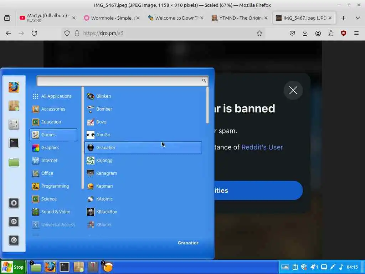The image size is (365, 274).
Task: Click the categories list scrollbar
Action: [x=82, y=138]
